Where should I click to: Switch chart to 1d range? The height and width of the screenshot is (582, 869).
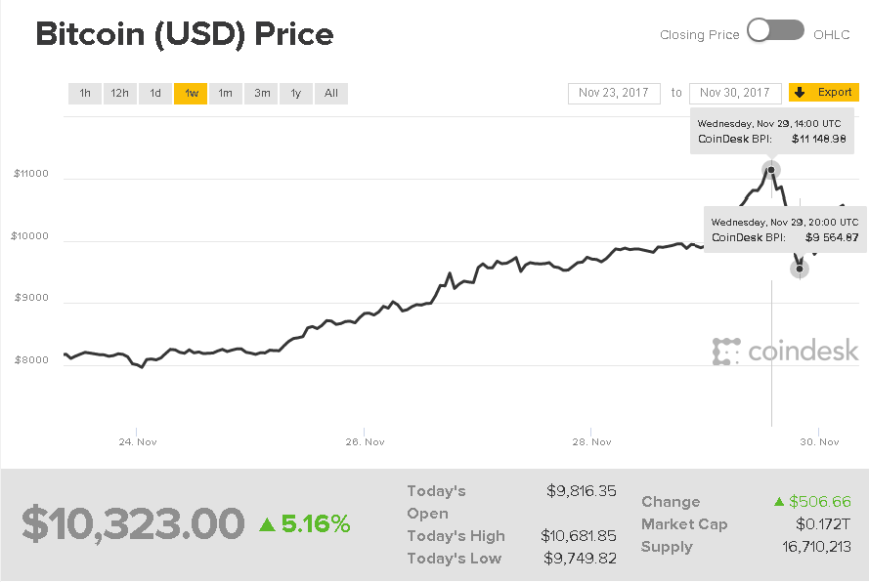point(155,94)
